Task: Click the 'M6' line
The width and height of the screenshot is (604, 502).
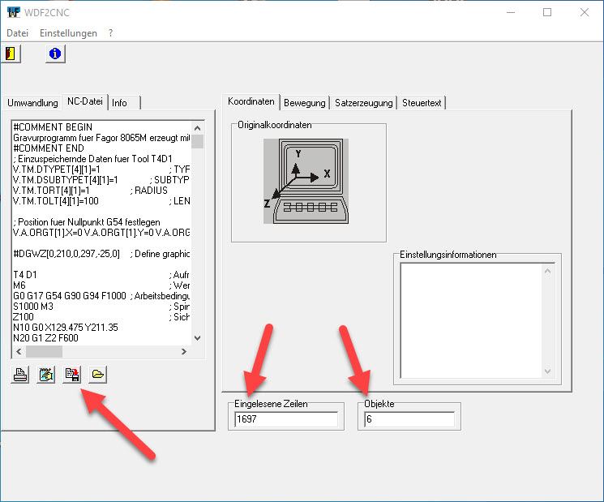Action: [x=101, y=285]
